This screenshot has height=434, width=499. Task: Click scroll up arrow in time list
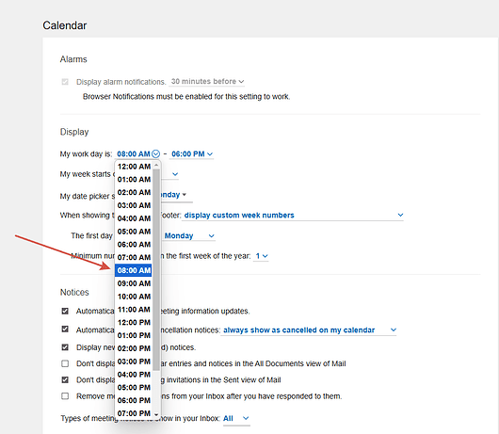(156, 166)
